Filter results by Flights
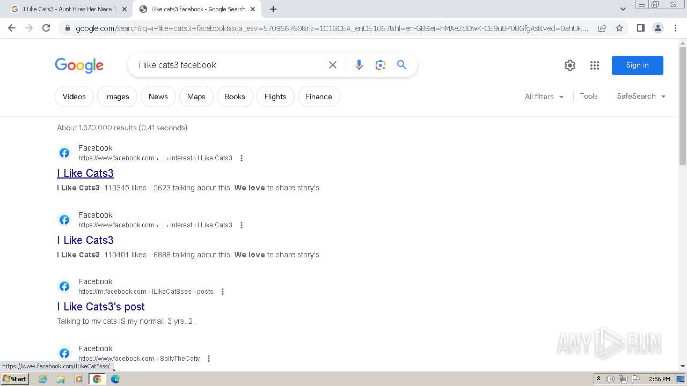The width and height of the screenshot is (687, 386). click(275, 96)
